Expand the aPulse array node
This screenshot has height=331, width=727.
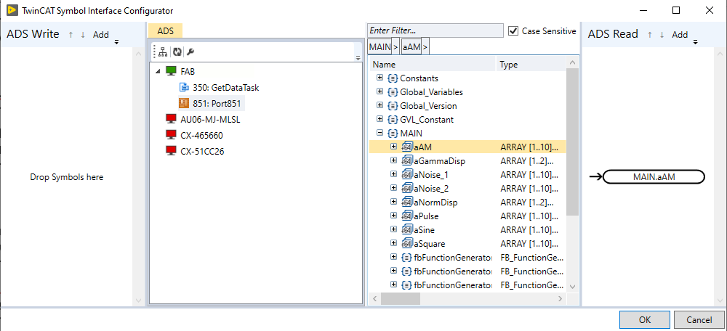click(x=394, y=216)
